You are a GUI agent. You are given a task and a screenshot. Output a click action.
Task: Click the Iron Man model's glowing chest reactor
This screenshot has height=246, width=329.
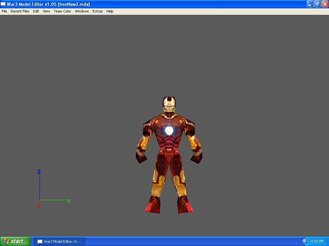click(169, 131)
